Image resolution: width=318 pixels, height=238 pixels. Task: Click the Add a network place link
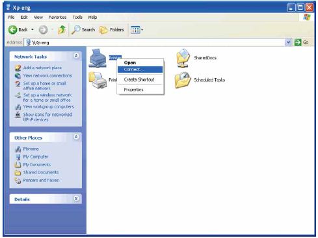click(x=42, y=68)
